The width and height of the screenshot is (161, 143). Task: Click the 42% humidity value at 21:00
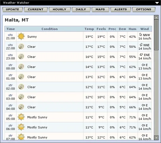(132, 37)
